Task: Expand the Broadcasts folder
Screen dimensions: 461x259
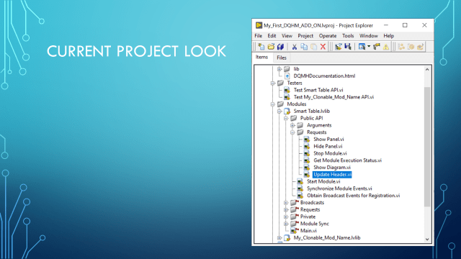Action: tap(286, 203)
